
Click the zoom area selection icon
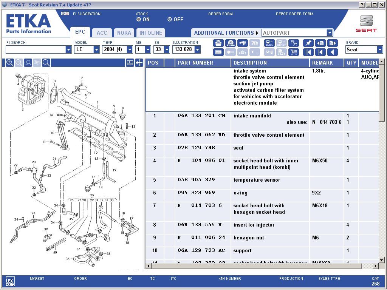[28, 63]
